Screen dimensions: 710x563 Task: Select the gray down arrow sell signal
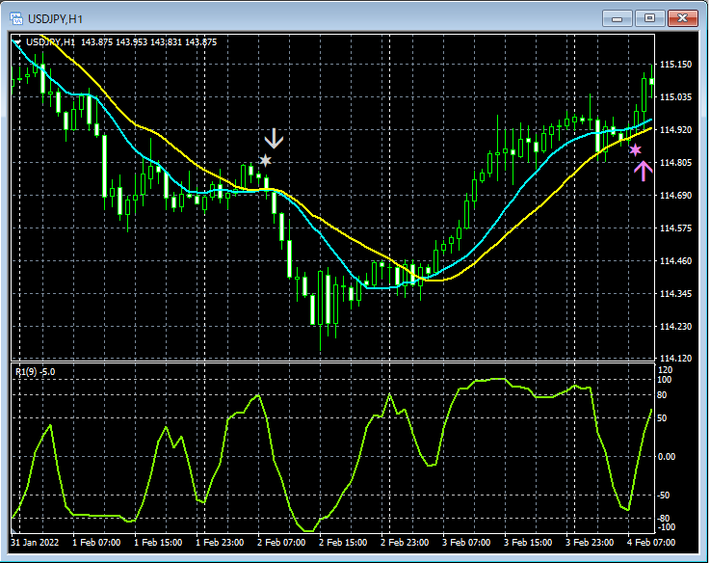274,139
